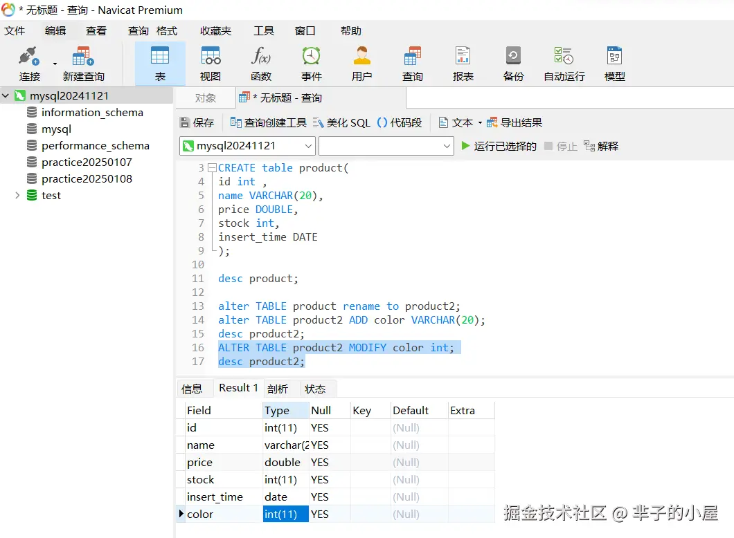The image size is (734, 538).
Task: Select the 'insert_time' field cell
Action: pyautogui.click(x=223, y=497)
